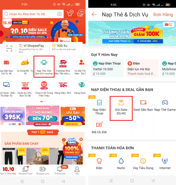Tap the MUA NGAY freeship button
Screen dimensions: 176x185
pyautogui.click(x=43, y=124)
